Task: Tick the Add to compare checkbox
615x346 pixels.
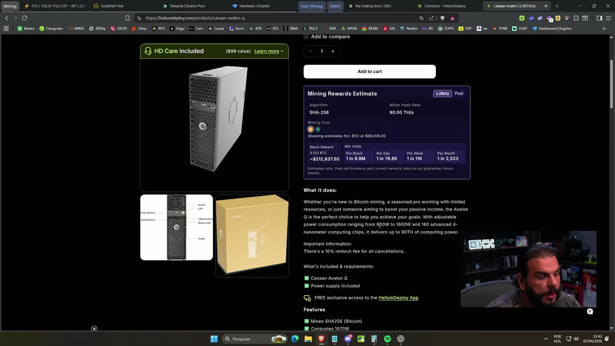Action: pyautogui.click(x=306, y=37)
